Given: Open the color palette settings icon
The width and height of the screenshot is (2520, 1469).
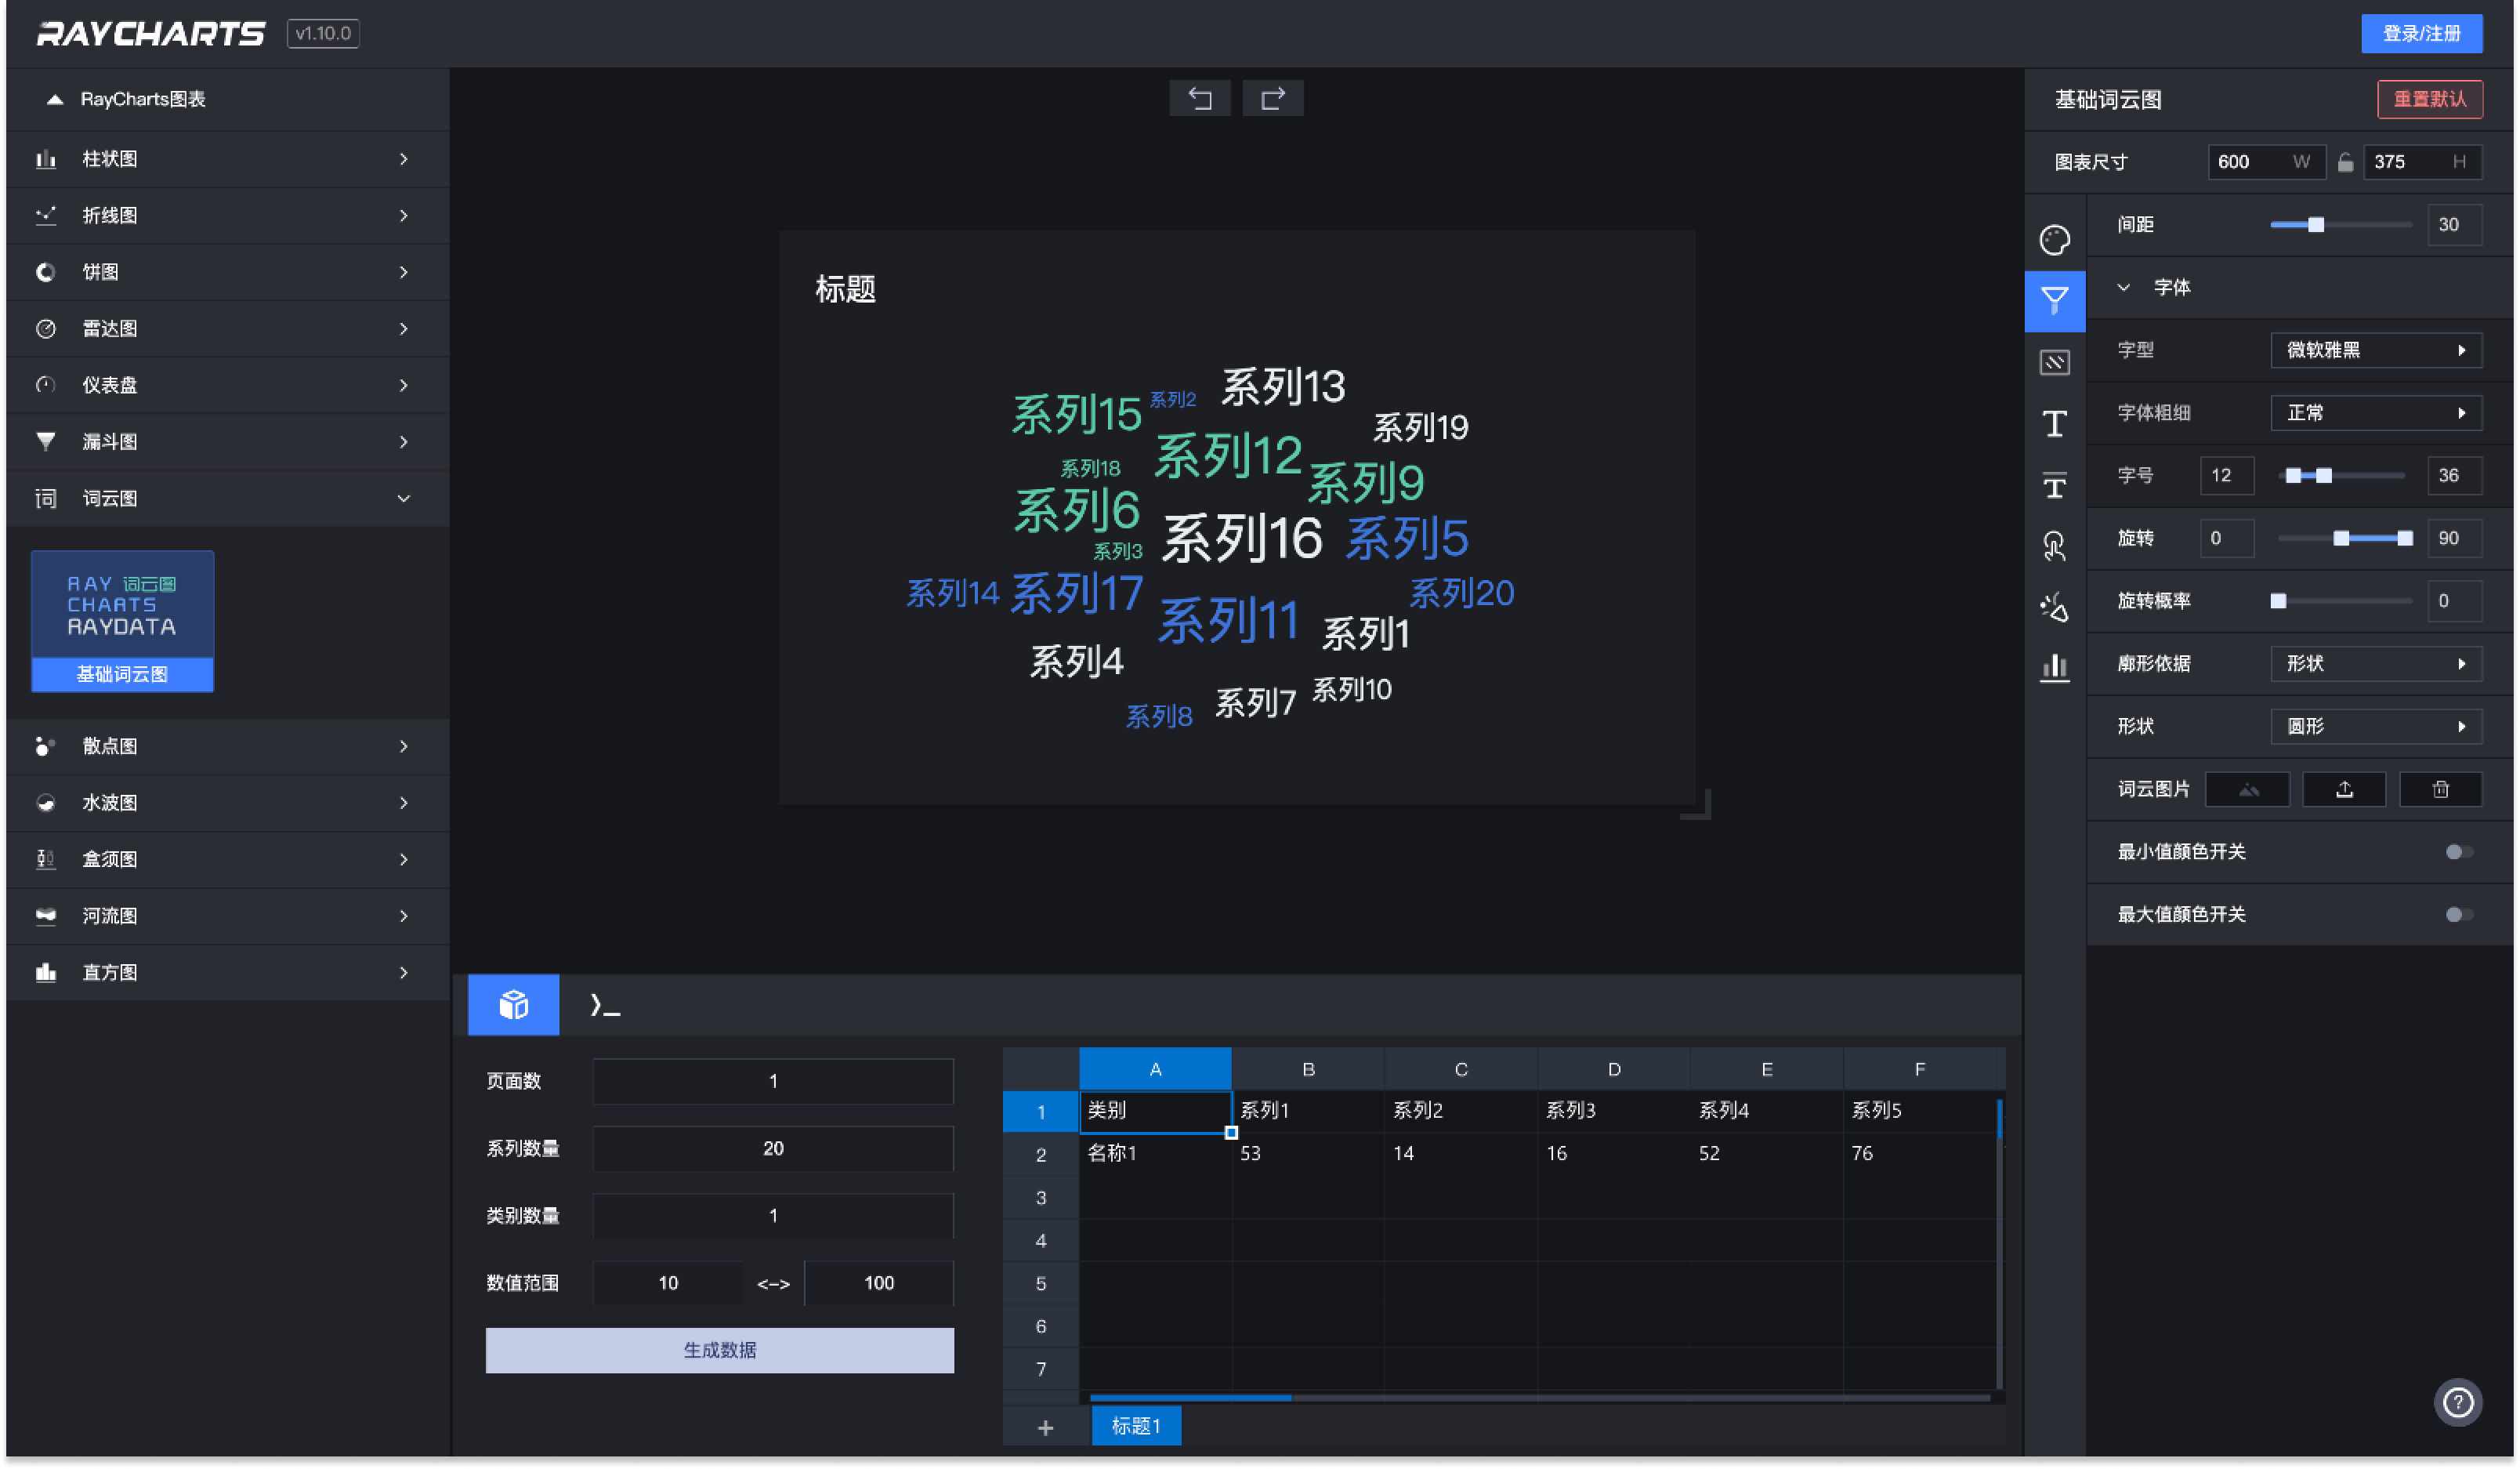Looking at the screenshot, I should pos(2054,239).
